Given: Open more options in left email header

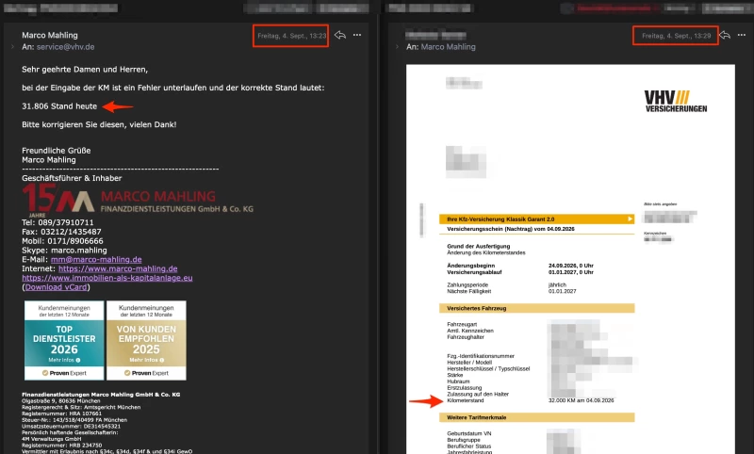Looking at the screenshot, I should 357,35.
